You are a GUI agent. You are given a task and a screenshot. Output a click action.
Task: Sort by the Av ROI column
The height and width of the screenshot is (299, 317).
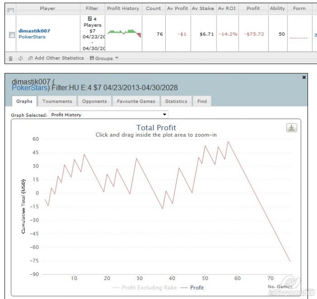(227, 9)
